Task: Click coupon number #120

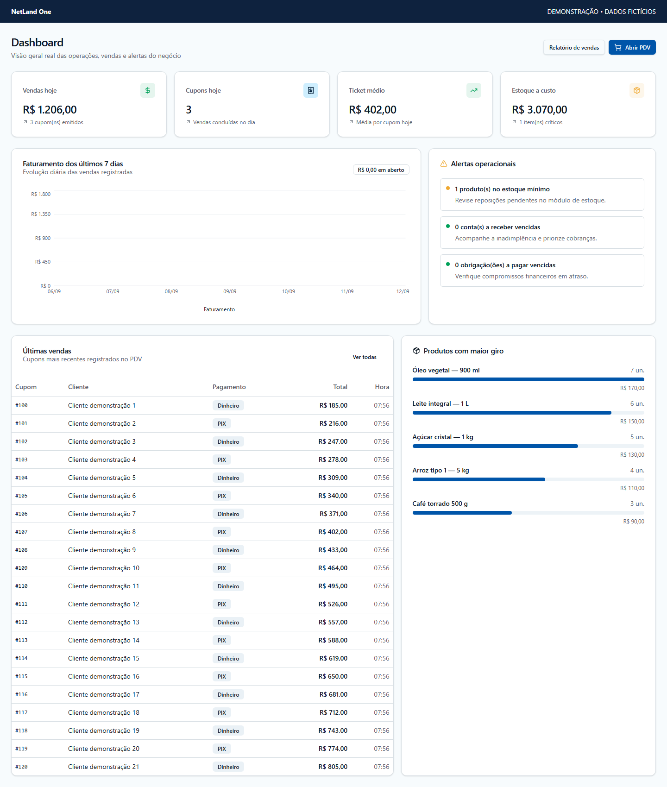Action: (x=21, y=767)
